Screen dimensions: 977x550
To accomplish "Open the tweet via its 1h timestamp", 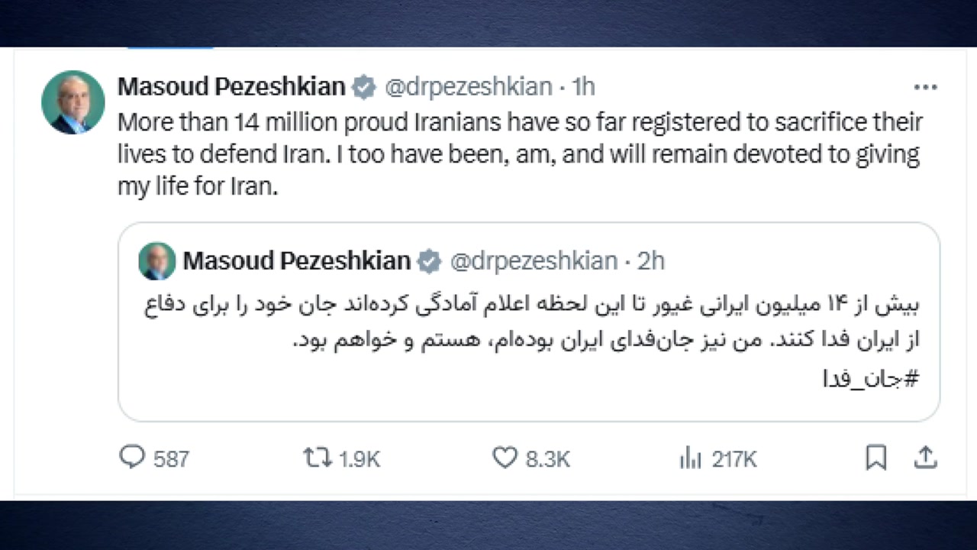I will (x=583, y=87).
